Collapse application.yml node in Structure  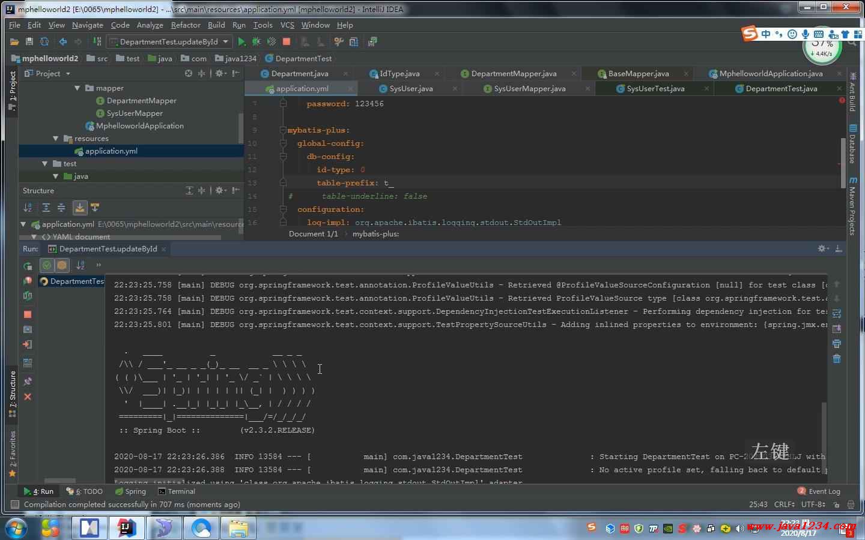(23, 224)
